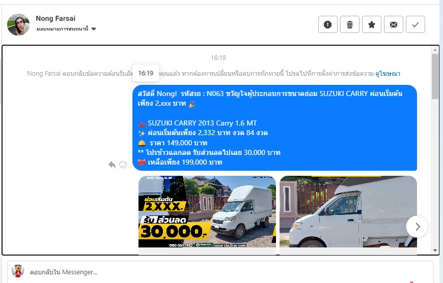443x283 pixels.
Task: Click the blue SUZUKI CARRY message bubble
Action: 274,128
